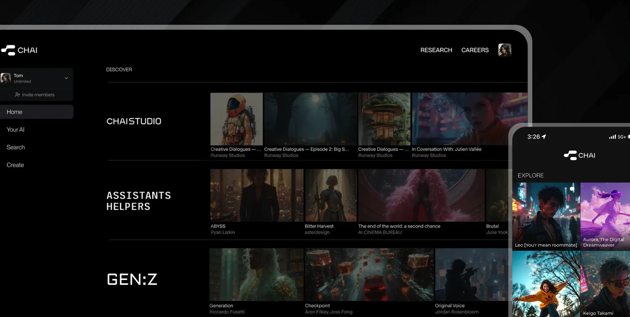Click Tom's profile picture in sidebar
This screenshot has height=317, width=630.
click(6, 78)
